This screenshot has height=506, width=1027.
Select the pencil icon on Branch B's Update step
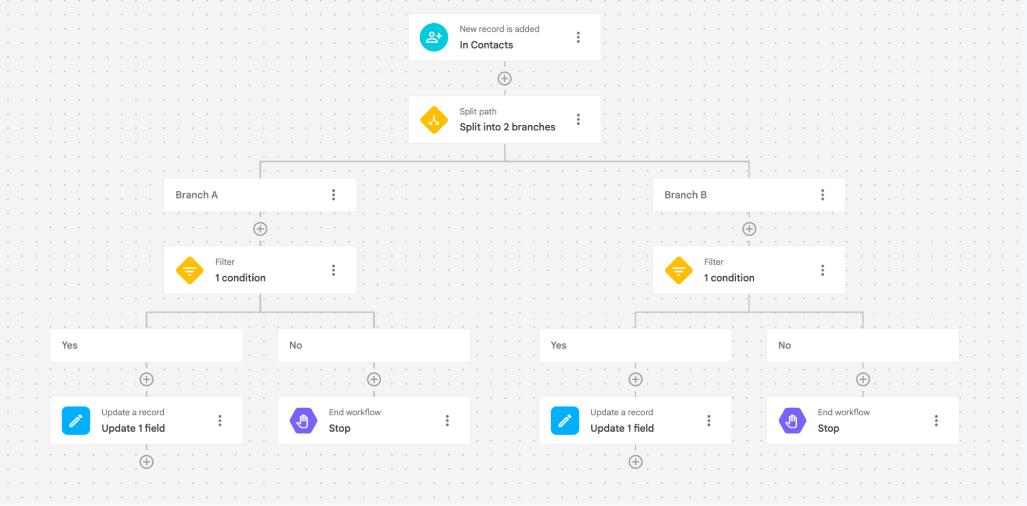pos(564,420)
